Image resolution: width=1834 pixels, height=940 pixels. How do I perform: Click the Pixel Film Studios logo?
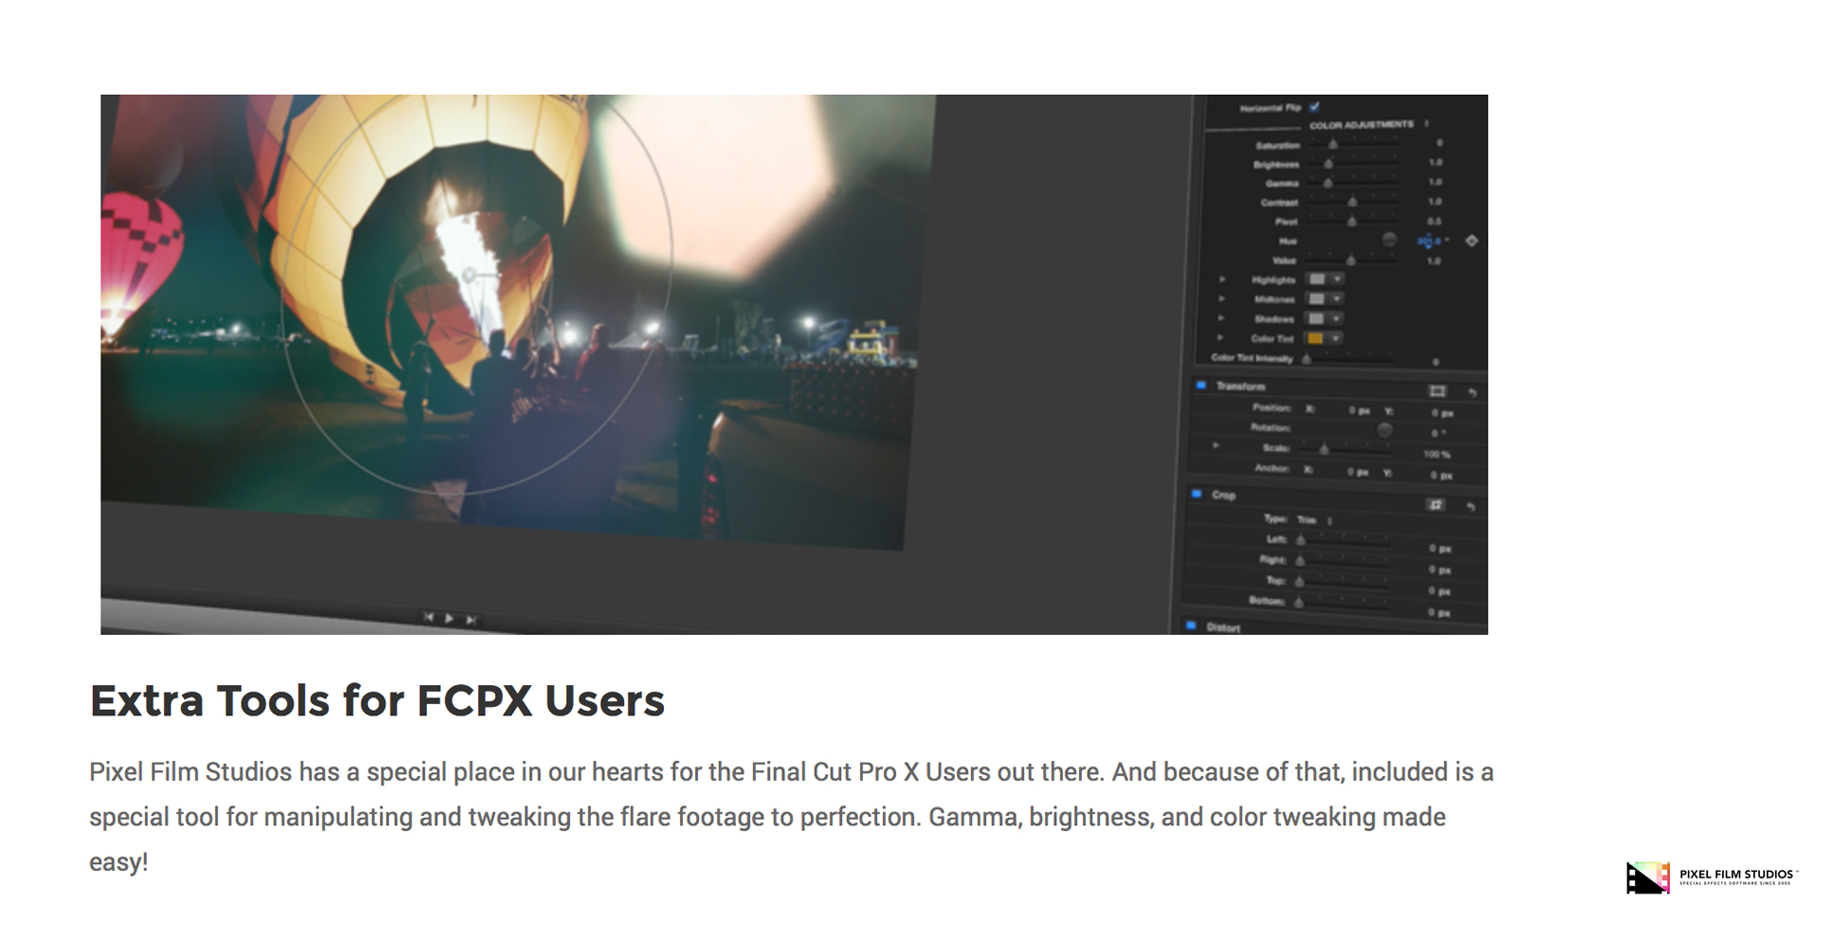[1712, 877]
